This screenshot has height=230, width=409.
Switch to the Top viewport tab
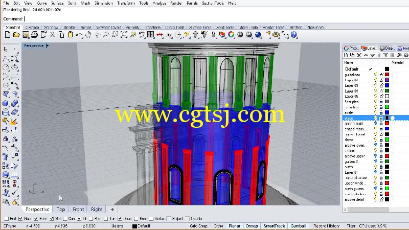[x=61, y=210]
